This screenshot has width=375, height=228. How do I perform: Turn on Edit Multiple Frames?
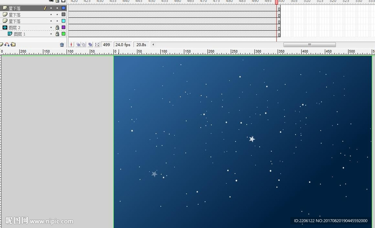pos(90,45)
